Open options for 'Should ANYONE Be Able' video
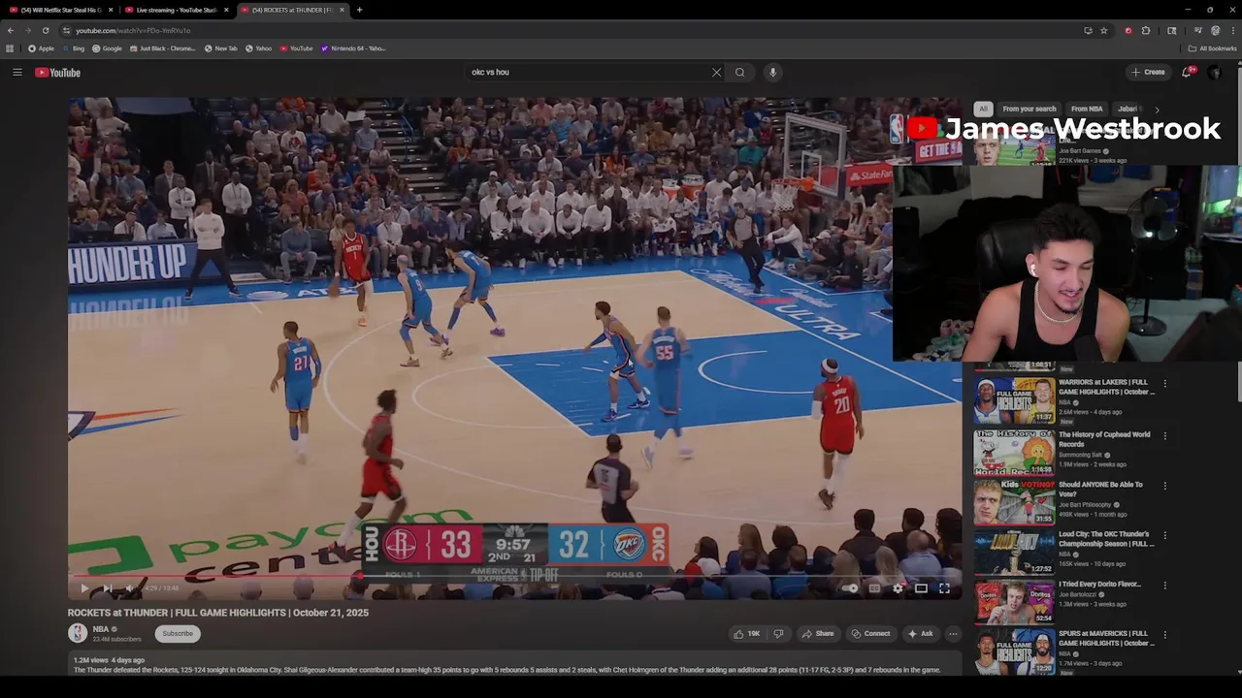 click(x=1165, y=485)
